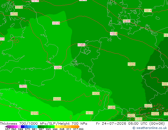The width and height of the screenshot is (168, 130).
Task: Click the '1020' label off Brittany
Action: click(x=23, y=86)
